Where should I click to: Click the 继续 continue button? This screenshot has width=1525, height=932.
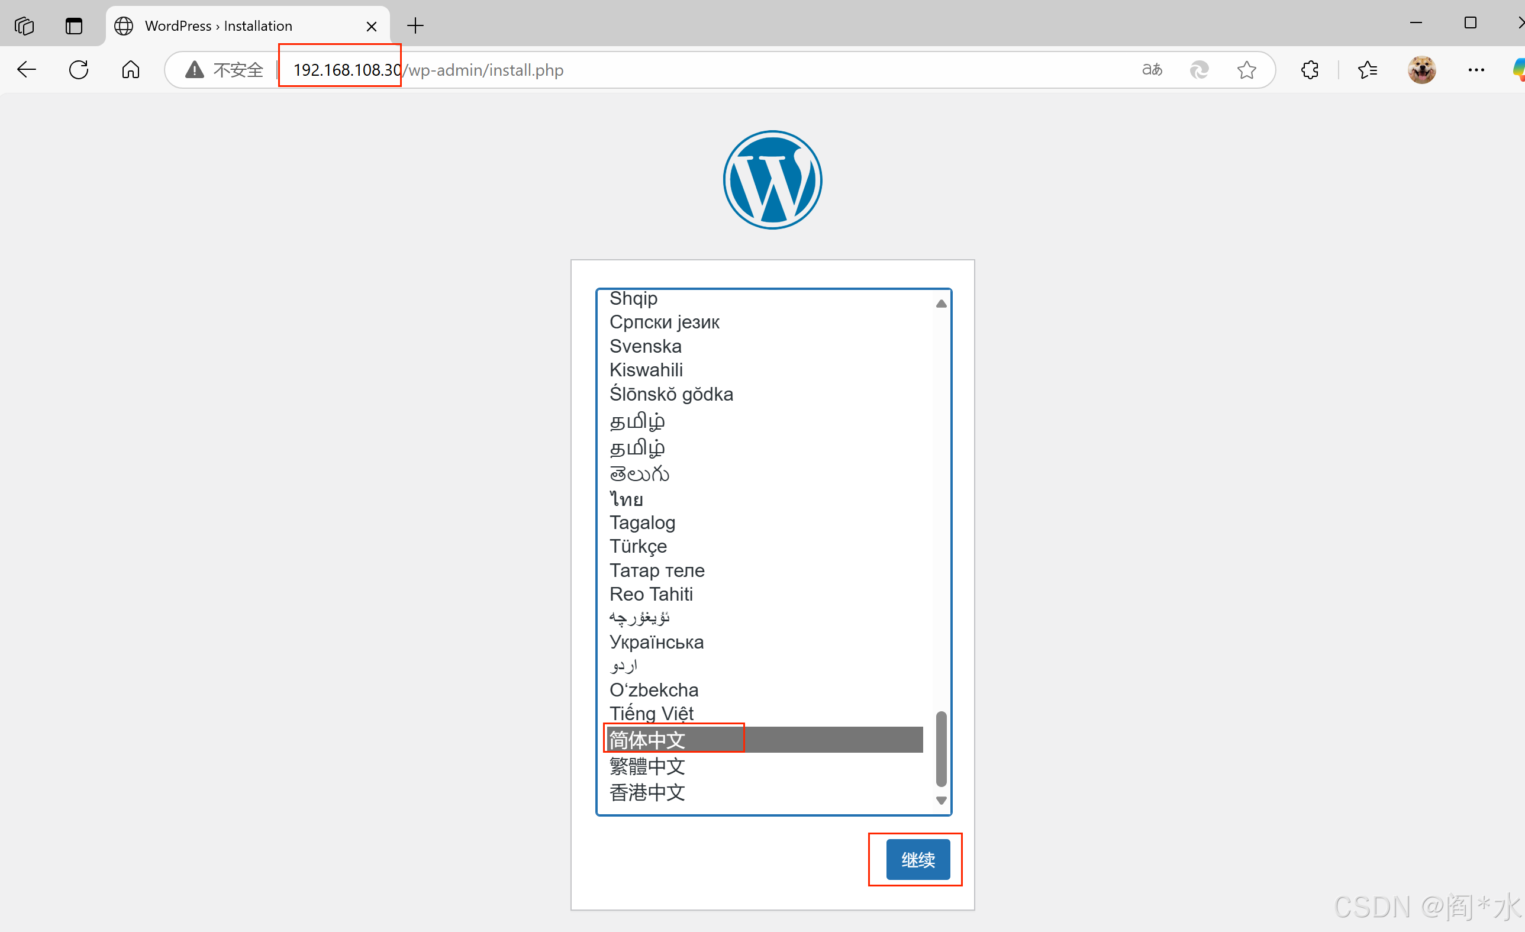click(x=917, y=859)
